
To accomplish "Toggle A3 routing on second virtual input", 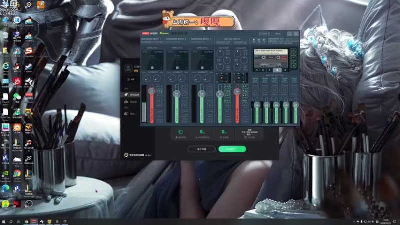I will pyautogui.click(x=245, y=95).
